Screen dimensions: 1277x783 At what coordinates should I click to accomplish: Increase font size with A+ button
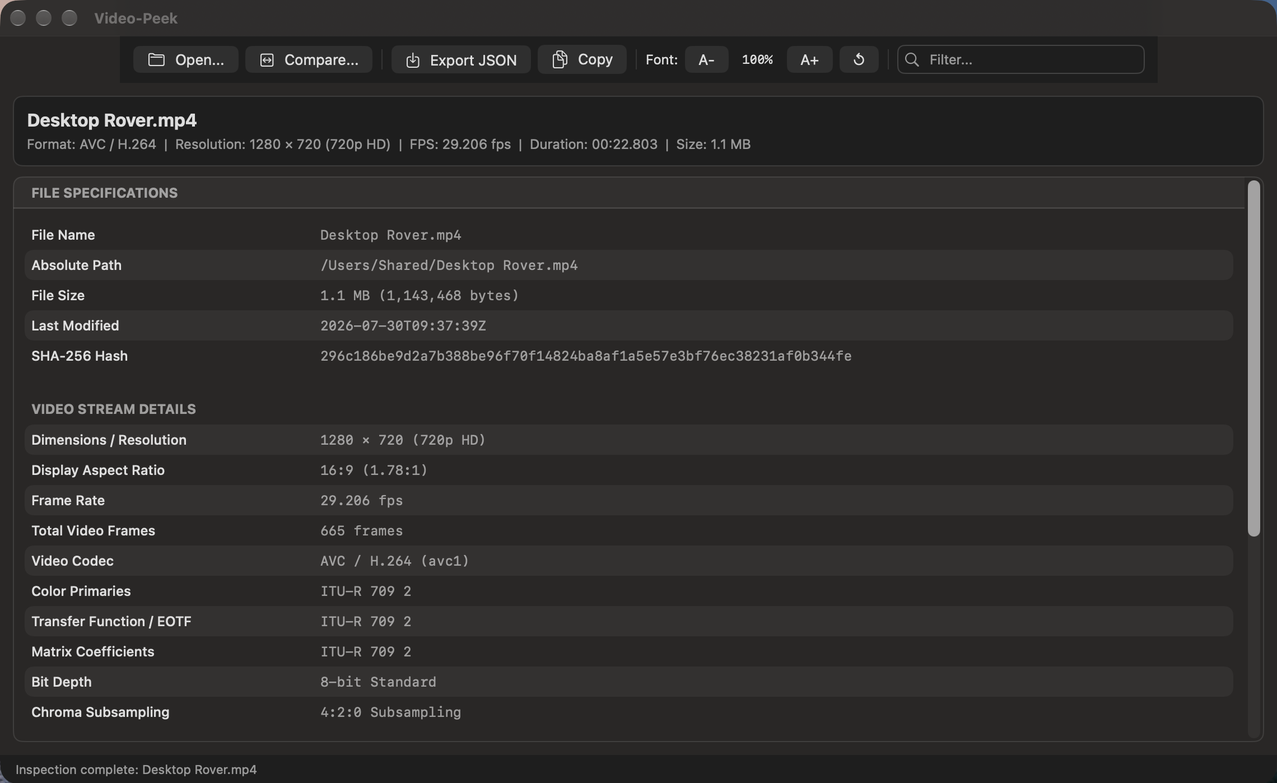click(x=809, y=59)
